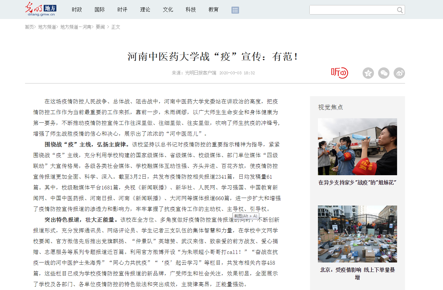Navigate to the 文化 channel

pos(168,10)
